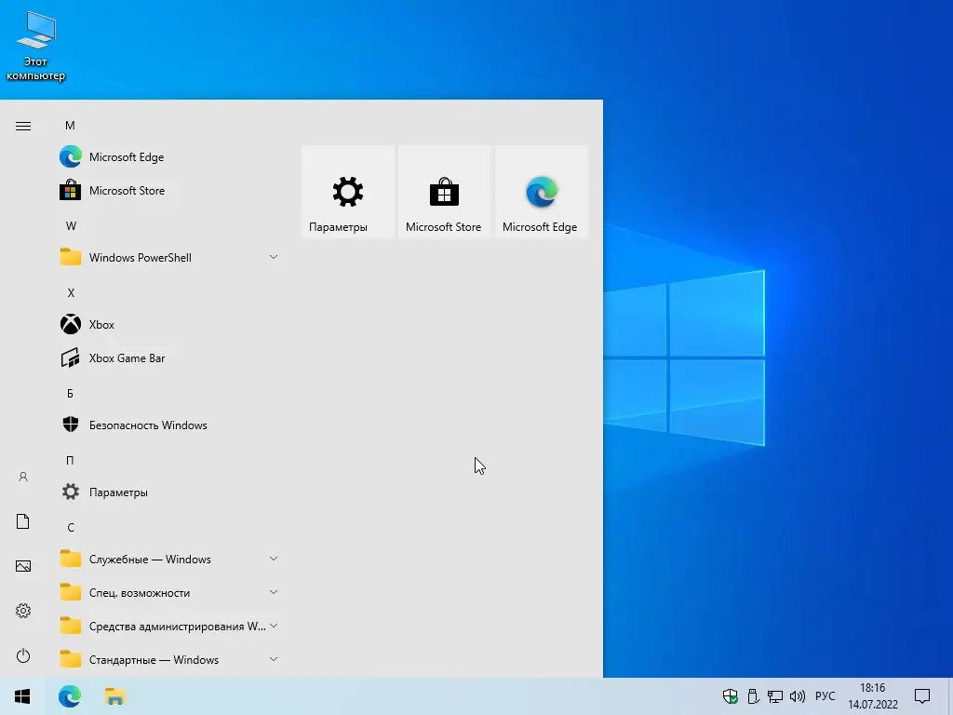Open the Служебные — Windows folder
This screenshot has width=953, height=715.
coord(169,559)
